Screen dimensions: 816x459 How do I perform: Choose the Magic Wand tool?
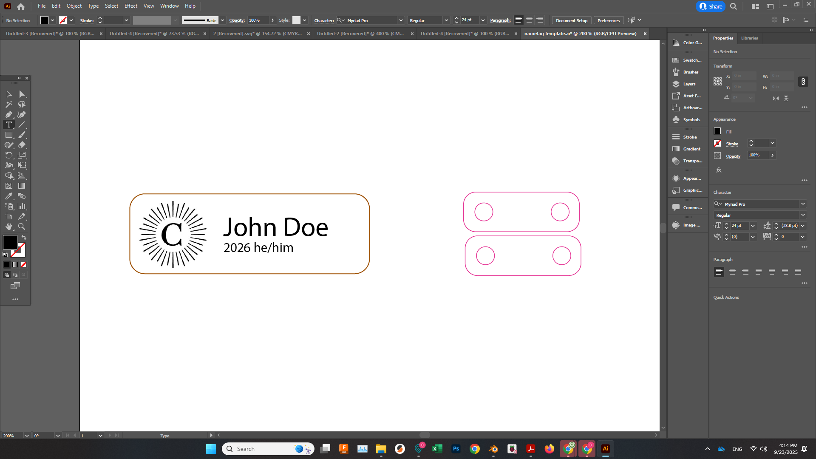pyautogui.click(x=8, y=104)
